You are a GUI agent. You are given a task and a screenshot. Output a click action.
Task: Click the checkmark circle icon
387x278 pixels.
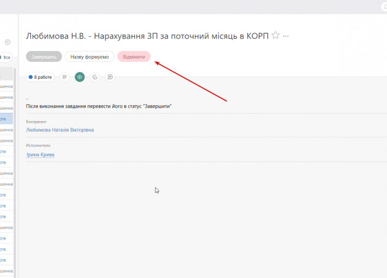95,77
